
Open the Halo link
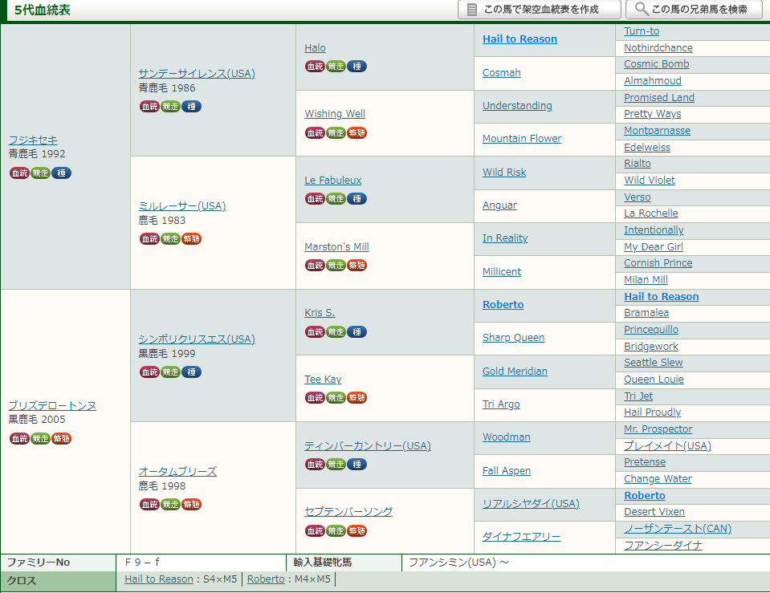coord(316,48)
